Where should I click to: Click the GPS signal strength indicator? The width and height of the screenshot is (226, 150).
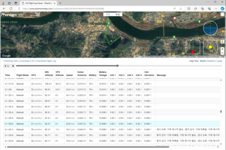(35, 14)
